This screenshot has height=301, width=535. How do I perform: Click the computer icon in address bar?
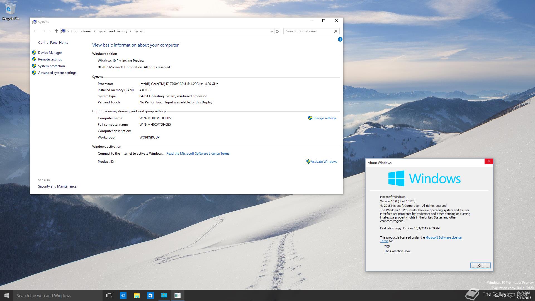pos(63,31)
